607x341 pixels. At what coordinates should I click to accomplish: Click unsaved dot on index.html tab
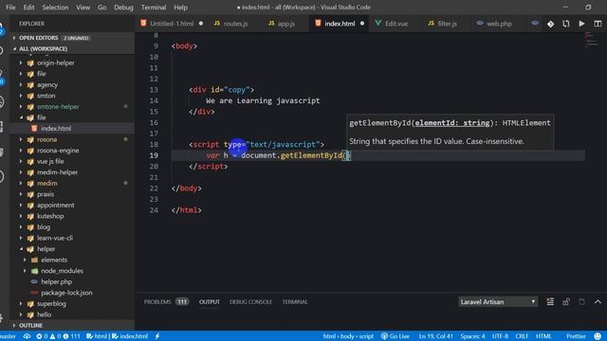coord(362,24)
